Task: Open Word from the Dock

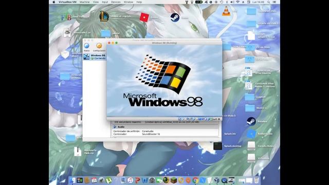Action: click(145, 180)
